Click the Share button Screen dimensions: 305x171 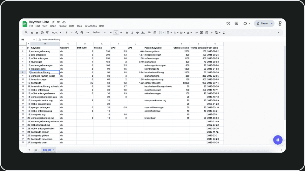262,23
